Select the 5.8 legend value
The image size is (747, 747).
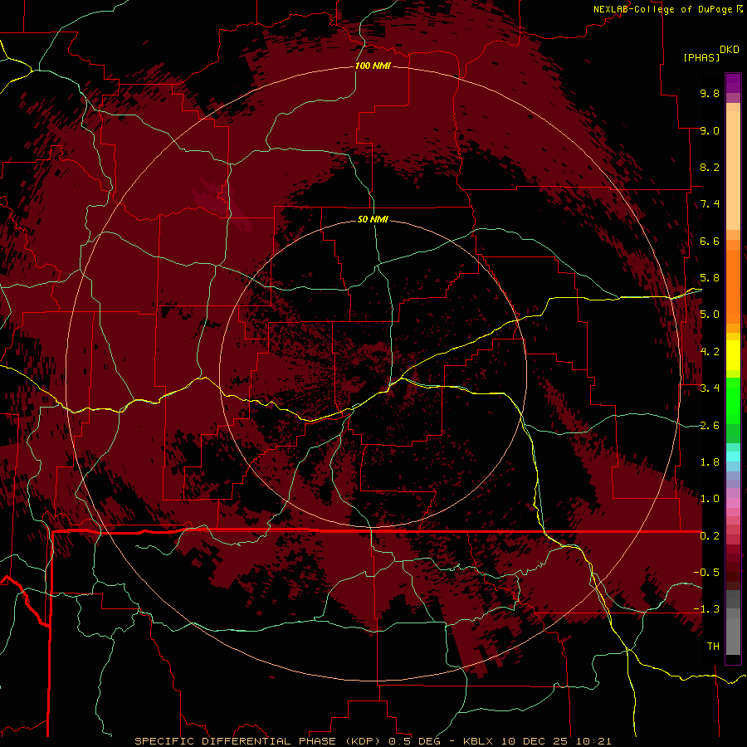710,278
